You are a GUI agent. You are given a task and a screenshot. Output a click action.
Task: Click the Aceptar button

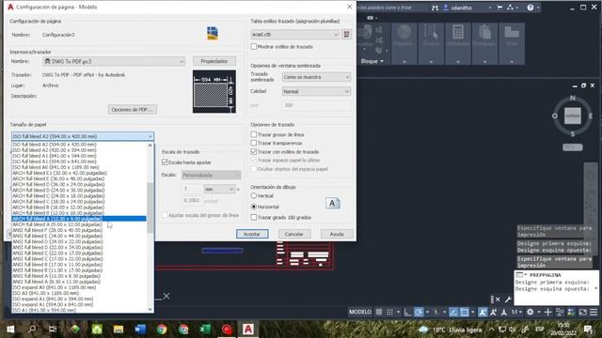252,234
